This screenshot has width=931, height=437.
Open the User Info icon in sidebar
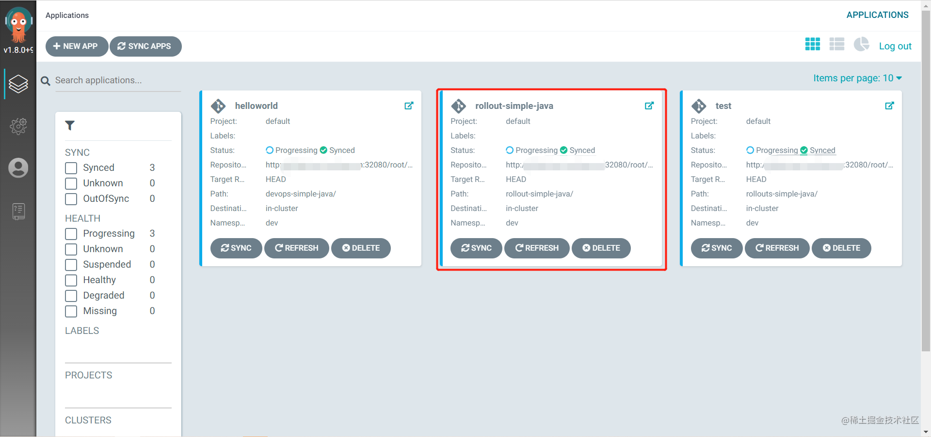[18, 168]
